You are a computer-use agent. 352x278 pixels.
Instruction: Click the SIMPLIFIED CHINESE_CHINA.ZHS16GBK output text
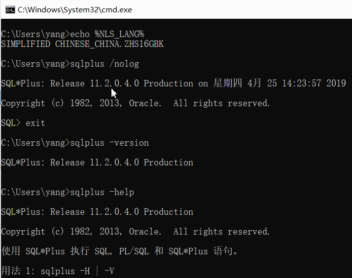tap(82, 44)
